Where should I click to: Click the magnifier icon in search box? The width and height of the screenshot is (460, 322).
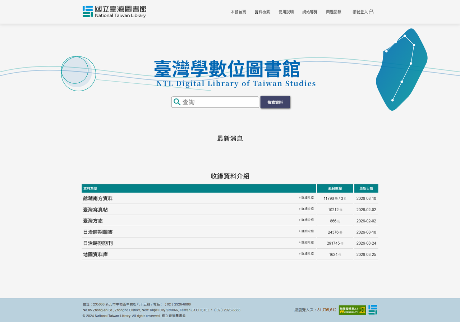177,102
